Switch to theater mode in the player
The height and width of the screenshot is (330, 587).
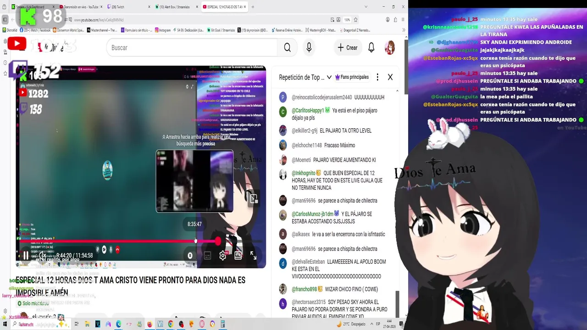[x=238, y=256]
